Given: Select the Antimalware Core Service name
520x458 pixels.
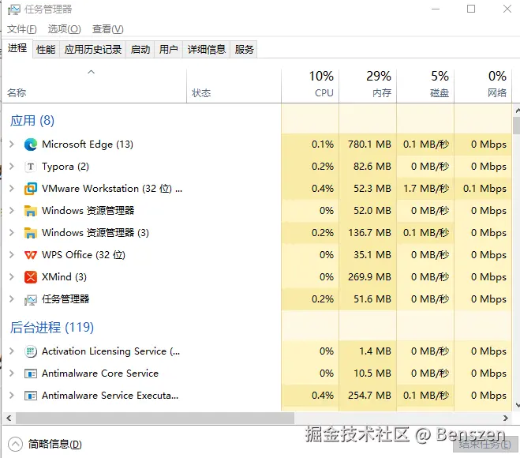Looking at the screenshot, I should [x=100, y=374].
